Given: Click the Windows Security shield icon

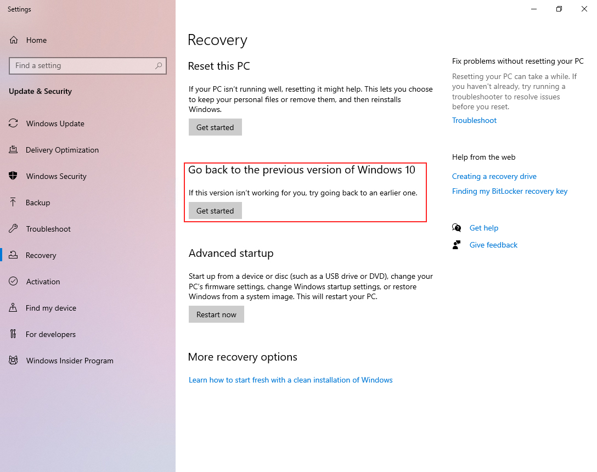Looking at the screenshot, I should pyautogui.click(x=13, y=176).
